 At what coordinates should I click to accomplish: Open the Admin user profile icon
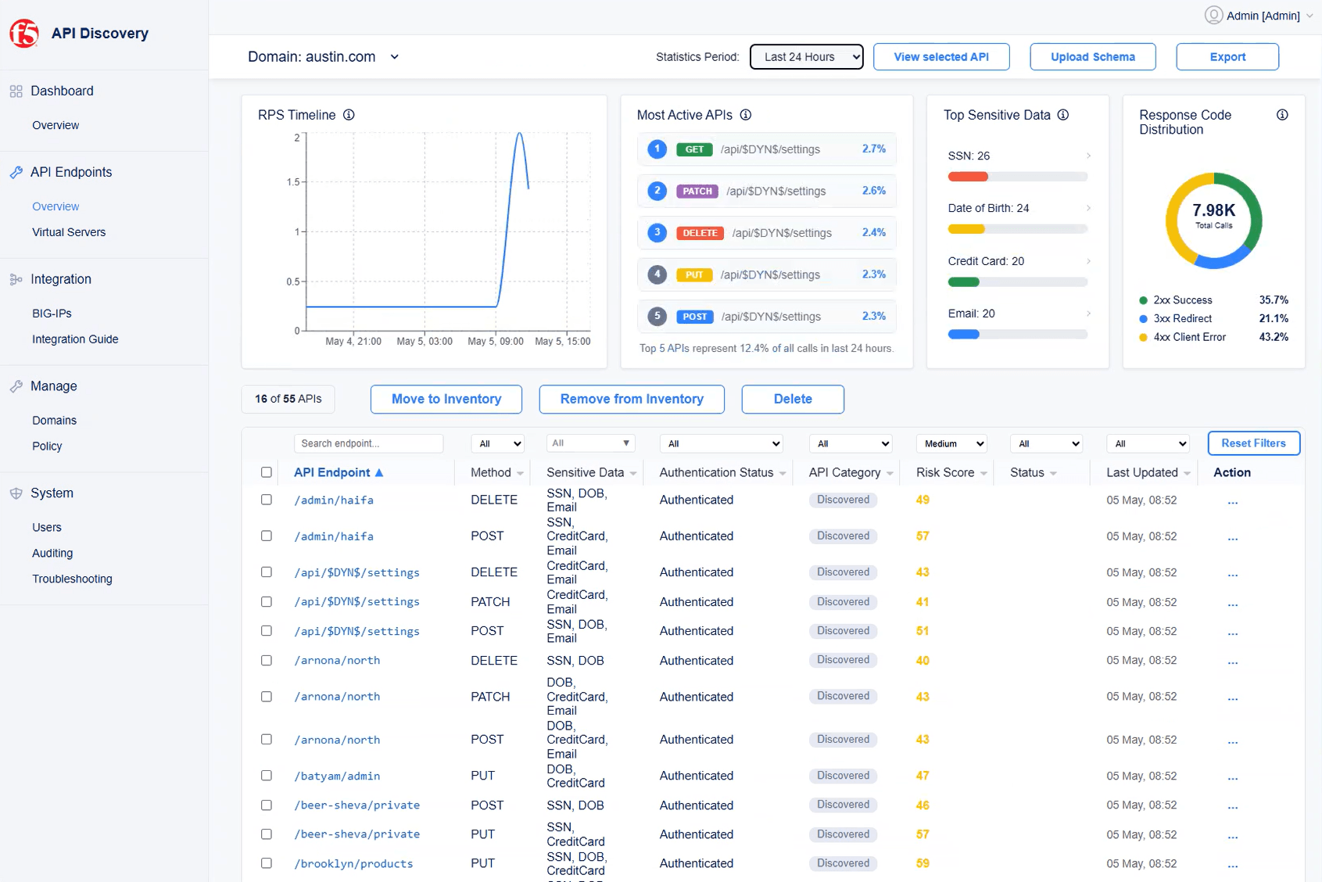(x=1213, y=15)
